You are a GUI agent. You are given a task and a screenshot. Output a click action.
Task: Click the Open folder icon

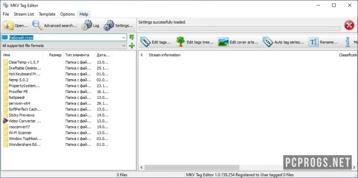click(8, 25)
